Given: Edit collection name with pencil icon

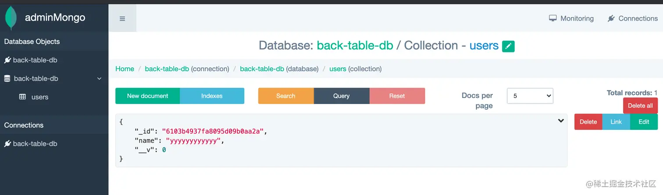Looking at the screenshot, I should click(x=508, y=46).
